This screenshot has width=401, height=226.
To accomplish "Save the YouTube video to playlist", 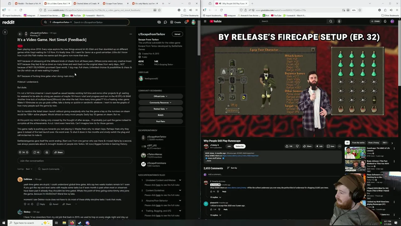I will 331,146.
